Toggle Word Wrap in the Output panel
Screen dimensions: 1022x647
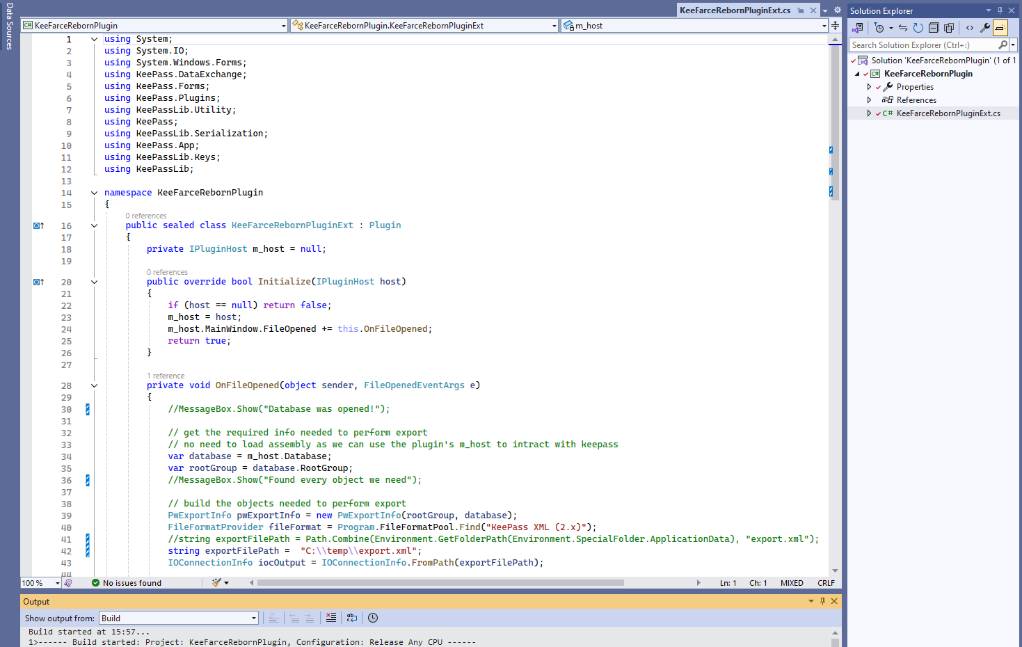click(x=352, y=618)
